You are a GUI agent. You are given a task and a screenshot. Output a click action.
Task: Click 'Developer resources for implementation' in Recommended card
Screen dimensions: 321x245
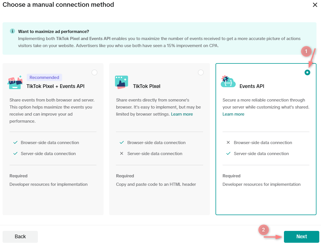49,184
